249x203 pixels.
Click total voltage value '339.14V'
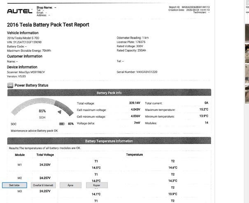pyautogui.click(x=135, y=103)
